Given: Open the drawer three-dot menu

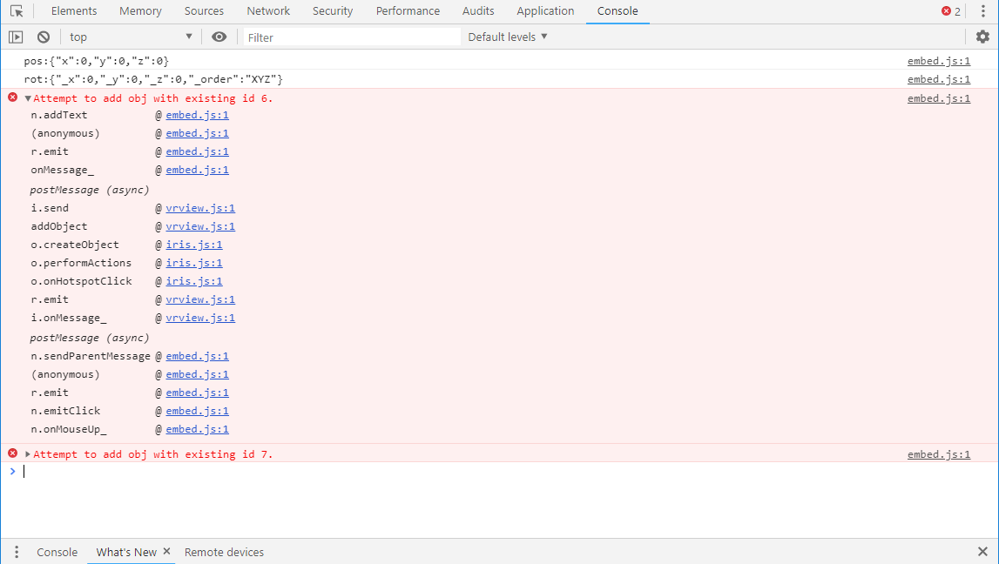Looking at the screenshot, I should pos(17,552).
